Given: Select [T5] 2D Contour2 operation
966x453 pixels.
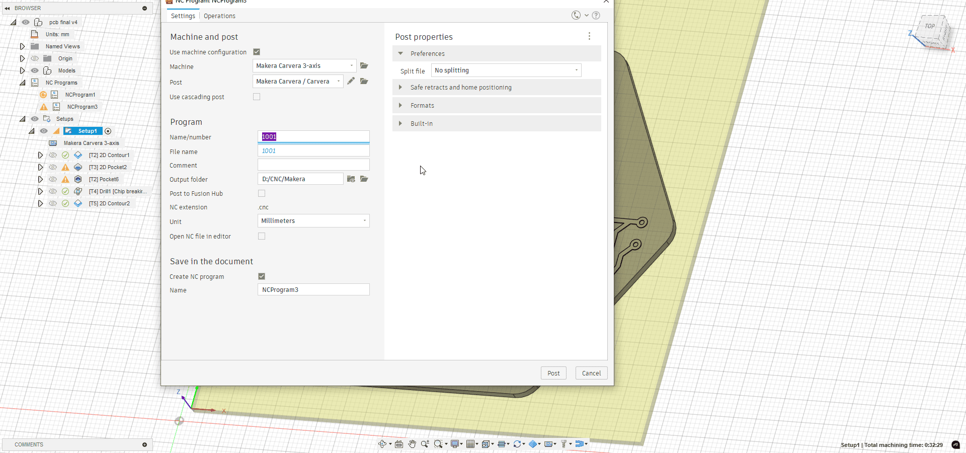Looking at the screenshot, I should click(109, 203).
